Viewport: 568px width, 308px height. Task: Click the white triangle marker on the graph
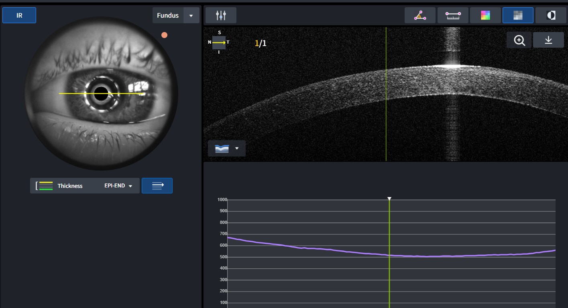point(389,198)
